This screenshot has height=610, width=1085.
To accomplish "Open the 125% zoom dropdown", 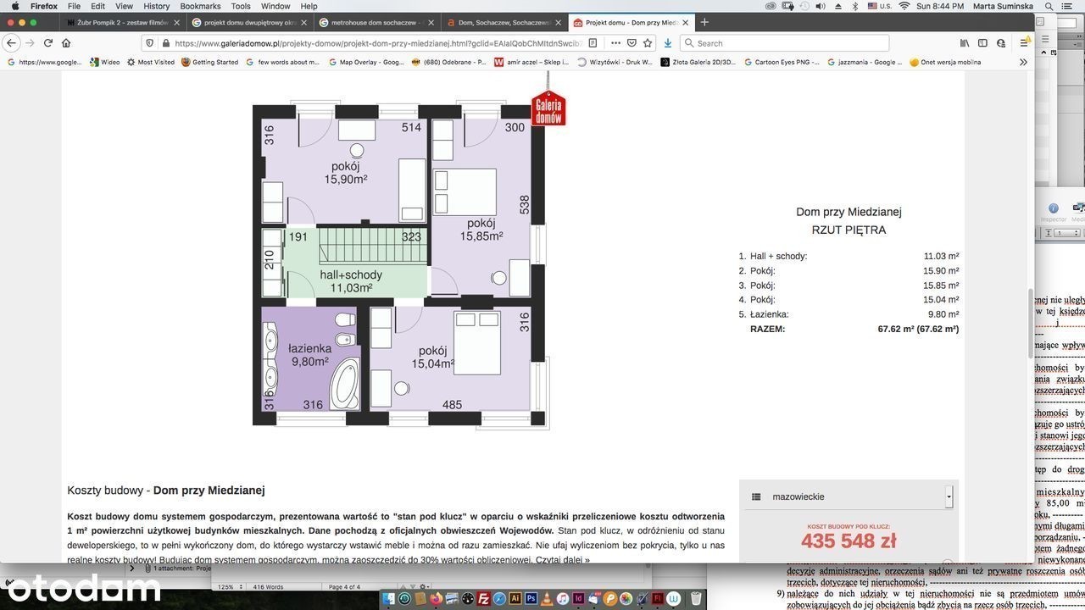I will tap(229, 587).
